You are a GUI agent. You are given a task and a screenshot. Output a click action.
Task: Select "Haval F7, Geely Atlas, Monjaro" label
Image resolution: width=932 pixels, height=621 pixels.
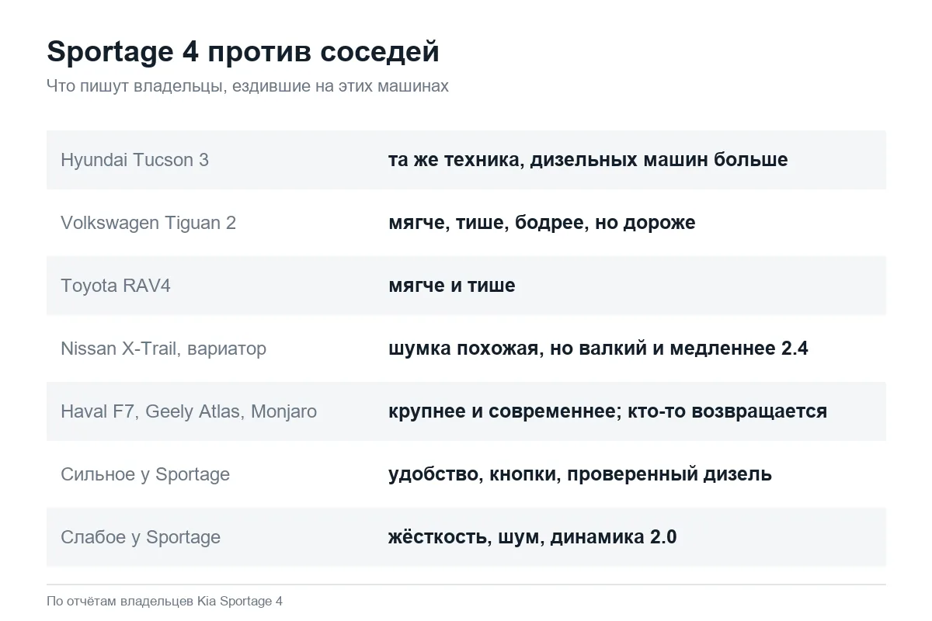click(x=189, y=411)
